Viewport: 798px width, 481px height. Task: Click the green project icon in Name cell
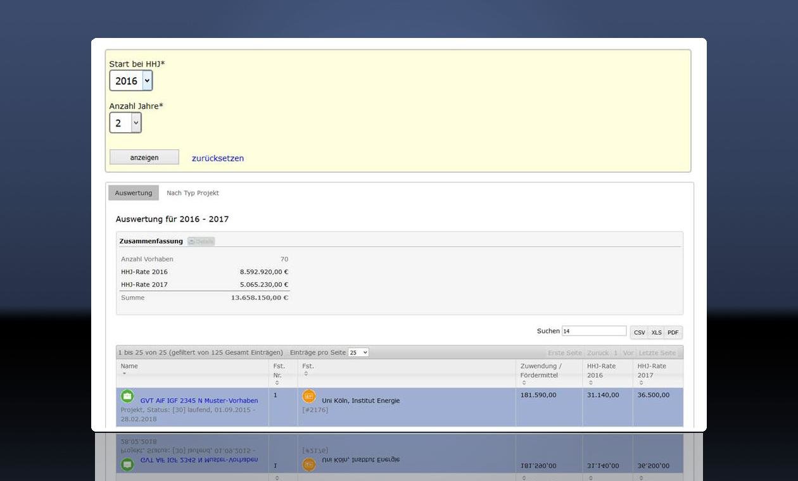(x=127, y=396)
